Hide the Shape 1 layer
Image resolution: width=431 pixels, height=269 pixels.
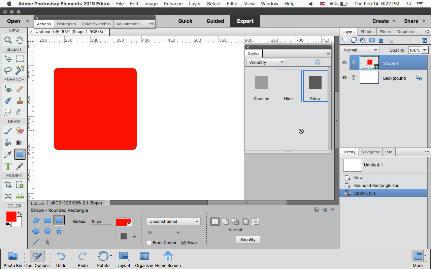click(344, 63)
